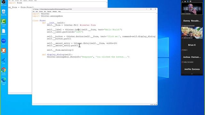The image size is (205, 115).
Task: Click the Python file icon in form.py title bar
Action: pyautogui.click(x=33, y=9)
